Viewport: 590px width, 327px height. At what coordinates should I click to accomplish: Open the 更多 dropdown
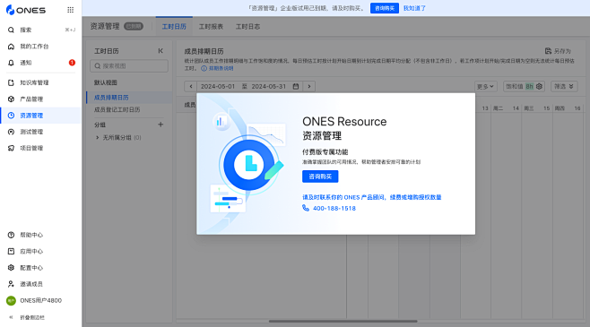click(x=485, y=86)
